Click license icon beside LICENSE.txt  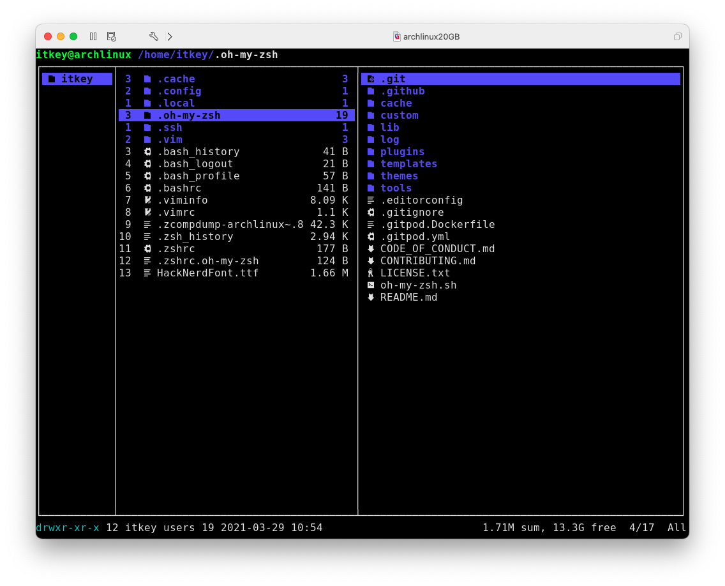(371, 273)
